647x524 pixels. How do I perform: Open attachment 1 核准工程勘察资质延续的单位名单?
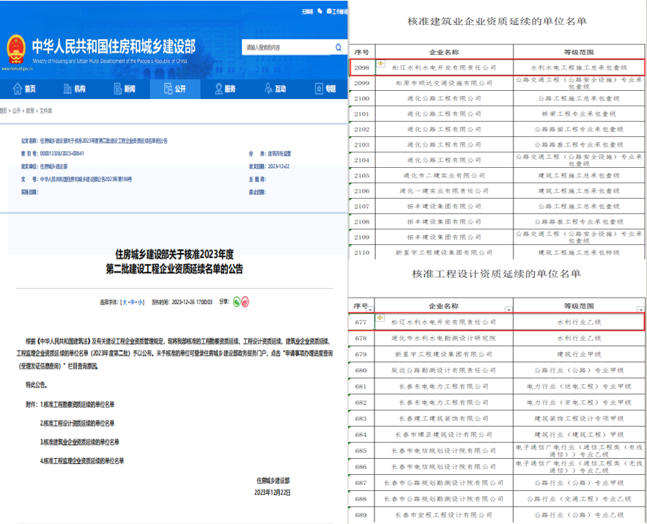(77, 405)
